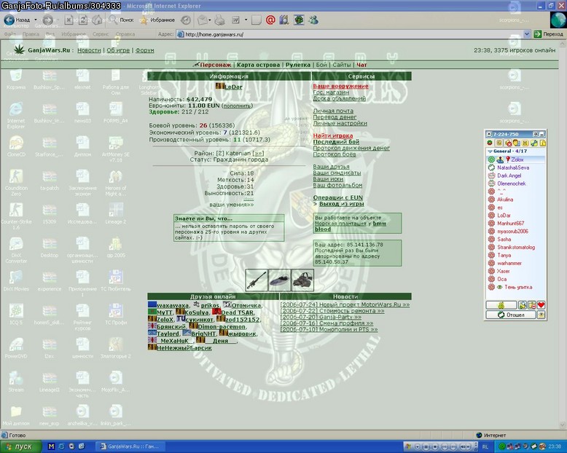The width and height of the screenshot is (567, 453).
Task: Click the Найти игрока link
Action: click(x=332, y=136)
